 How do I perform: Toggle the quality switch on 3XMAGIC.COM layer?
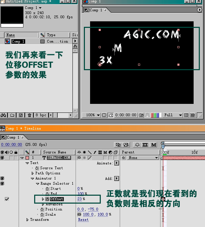[x=90, y=158]
